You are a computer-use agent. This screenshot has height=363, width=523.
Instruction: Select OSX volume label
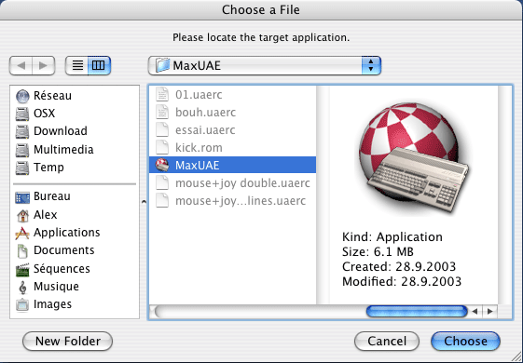(44, 114)
